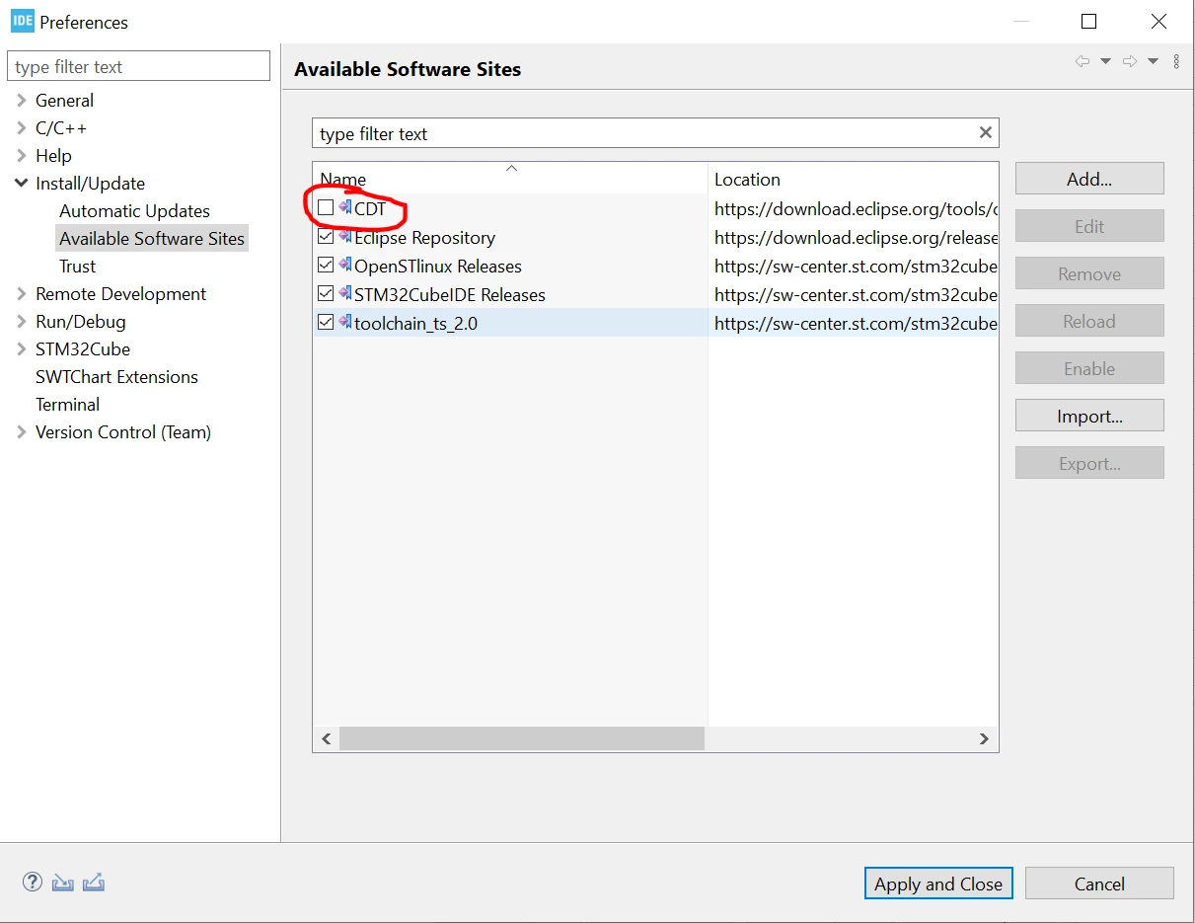Select the STM32CubeIDE Releases row name
1195x923 pixels.
449,294
